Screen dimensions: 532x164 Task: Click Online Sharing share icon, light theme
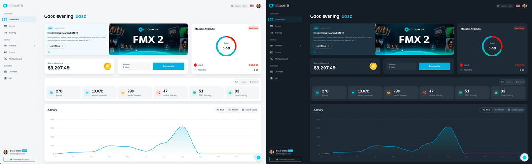[x=158, y=93]
